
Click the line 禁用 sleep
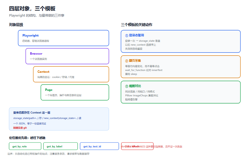[x=131, y=74]
